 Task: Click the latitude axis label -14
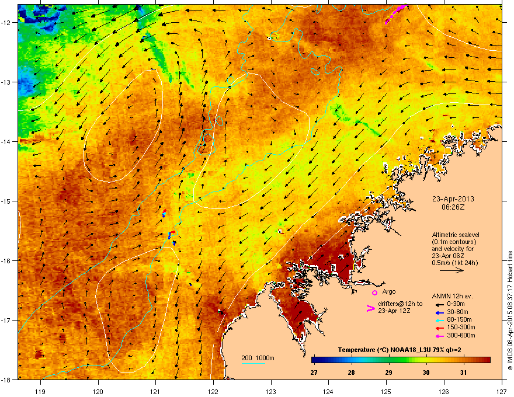pos(6,141)
